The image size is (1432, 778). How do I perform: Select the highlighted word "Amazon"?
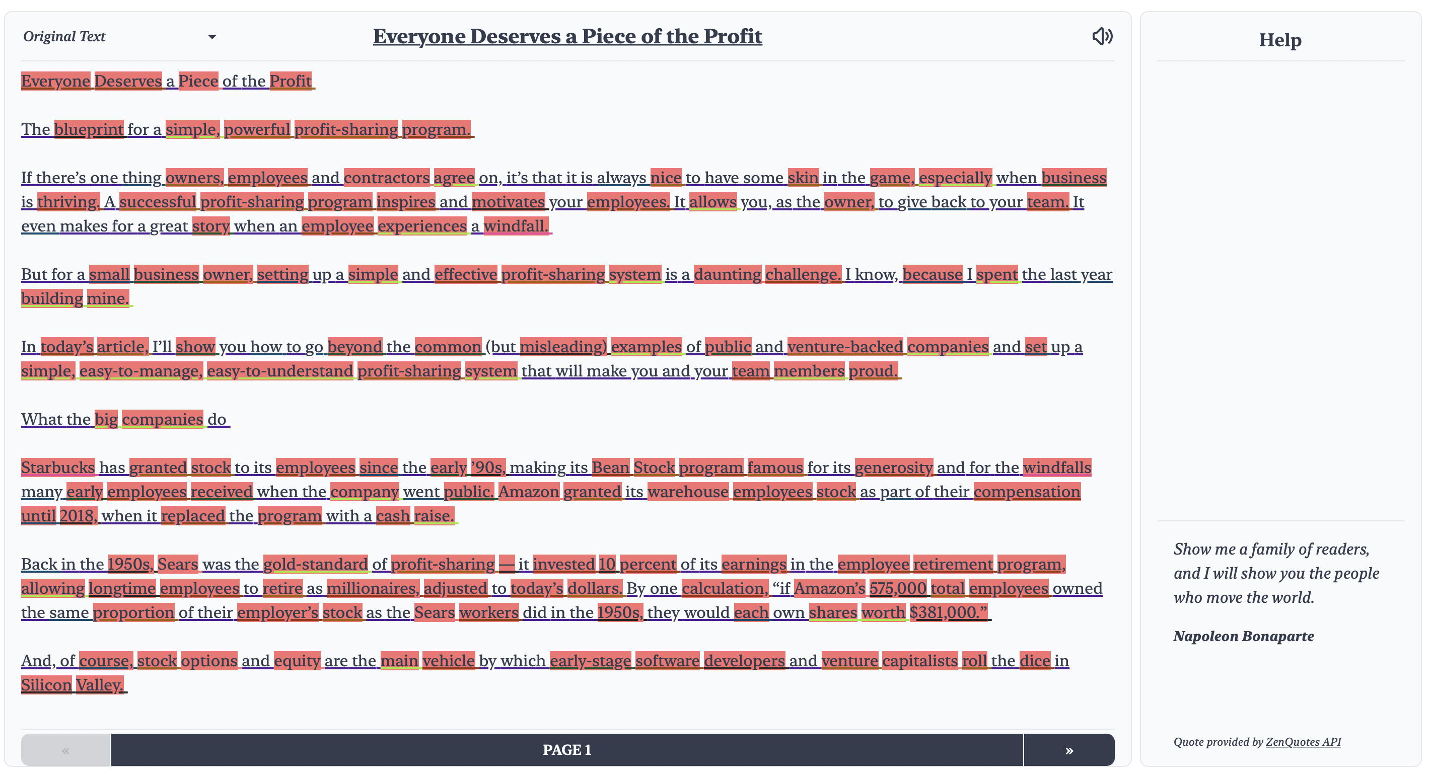point(529,492)
